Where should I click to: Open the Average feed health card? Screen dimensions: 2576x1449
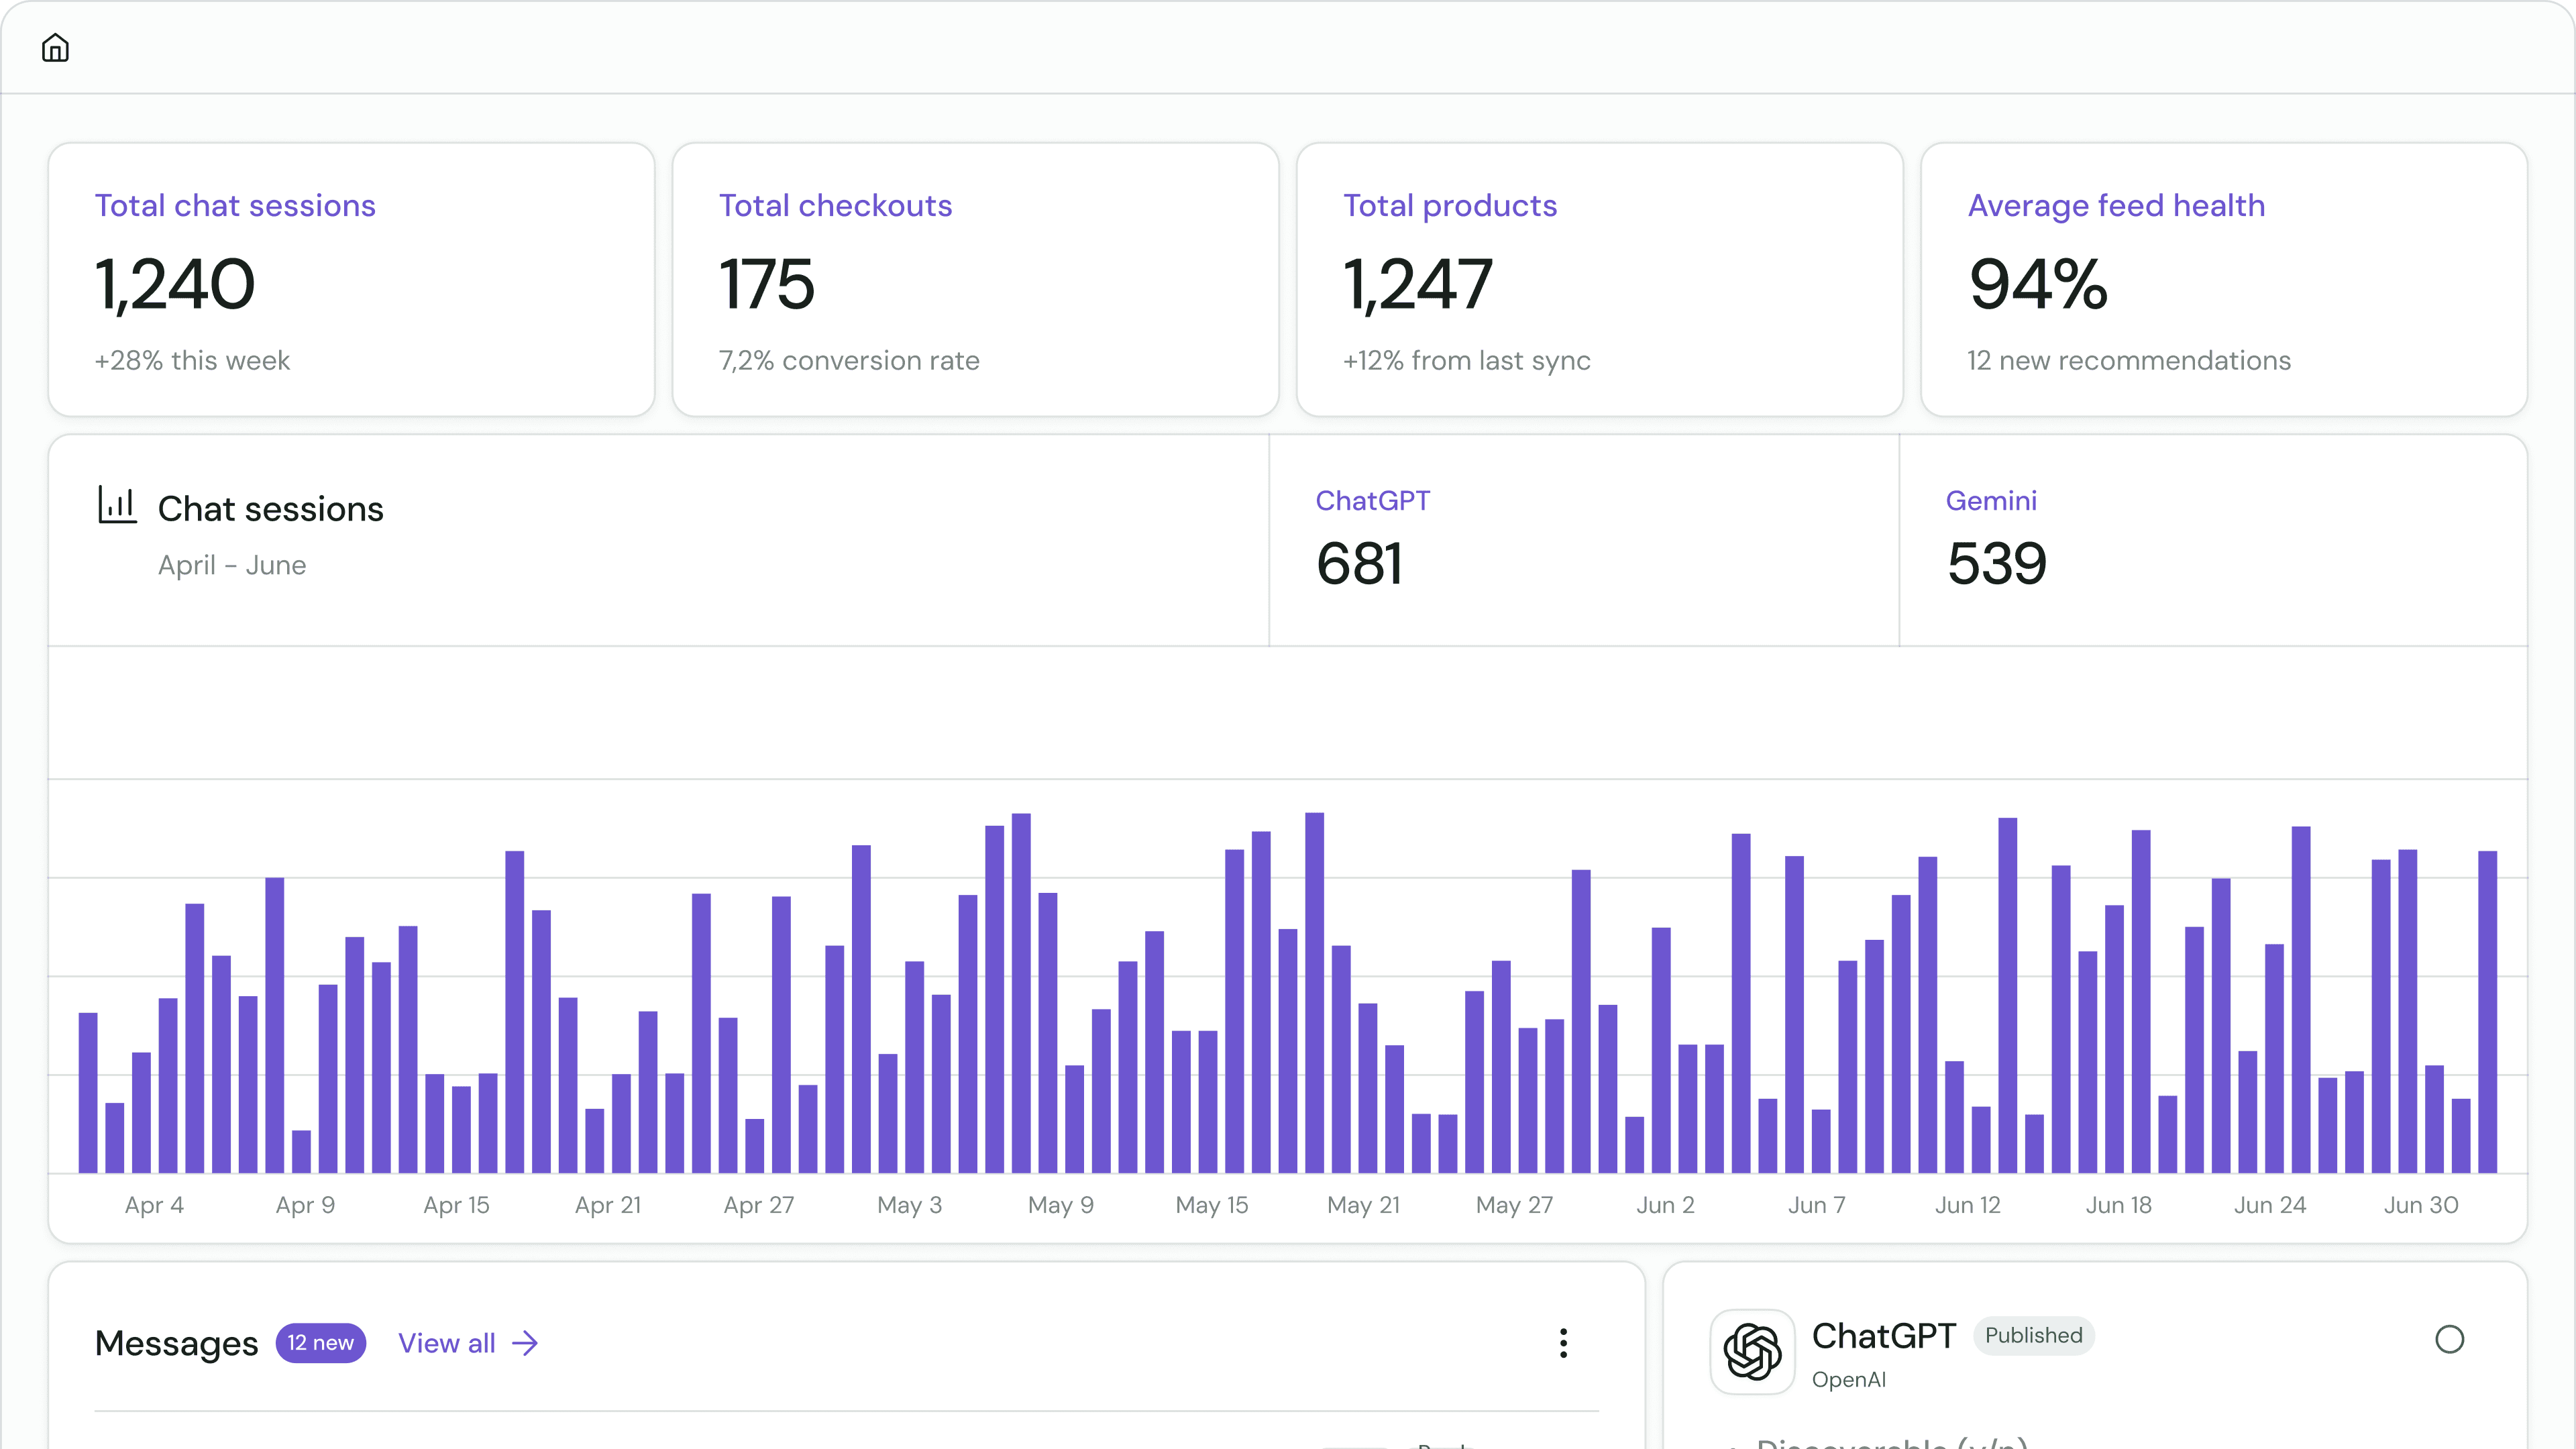point(2223,279)
